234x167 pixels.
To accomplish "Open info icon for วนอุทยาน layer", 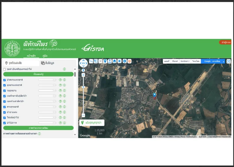I will [64, 91].
